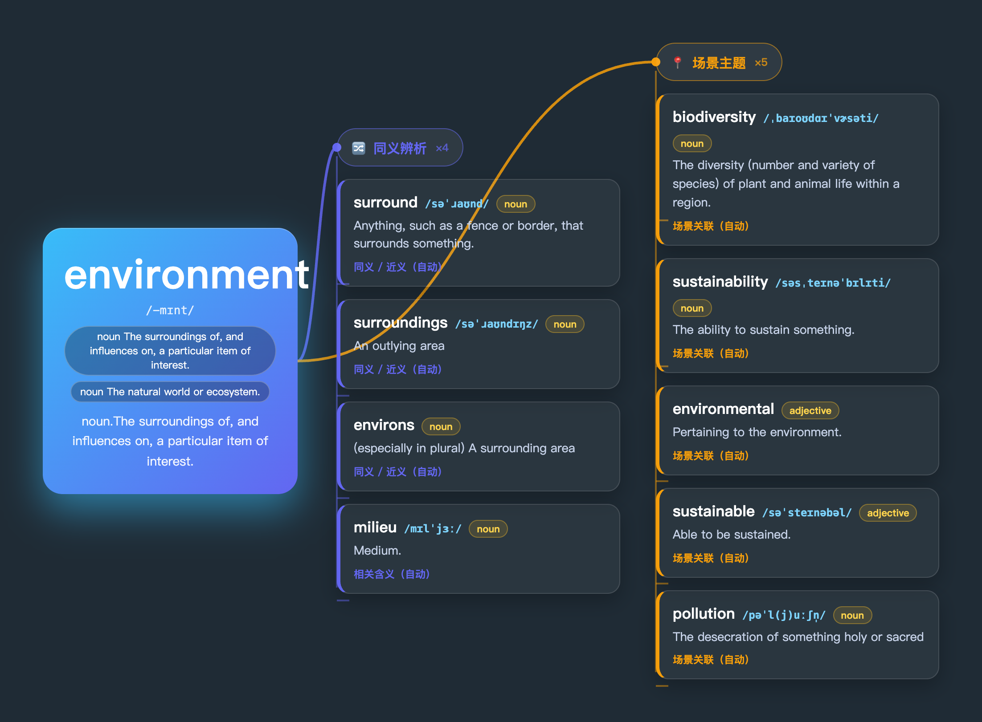The width and height of the screenshot is (982, 722).
Task: Open the sustainability word title
Action: tap(720, 281)
